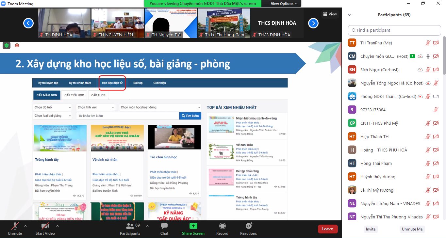
Task: Click the Find a participant search field
Action: pyautogui.click(x=394, y=30)
